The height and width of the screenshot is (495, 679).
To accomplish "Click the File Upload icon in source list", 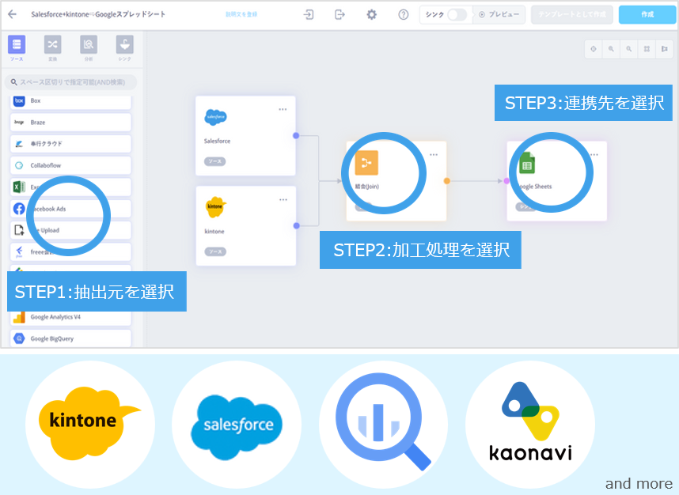I will (19, 230).
